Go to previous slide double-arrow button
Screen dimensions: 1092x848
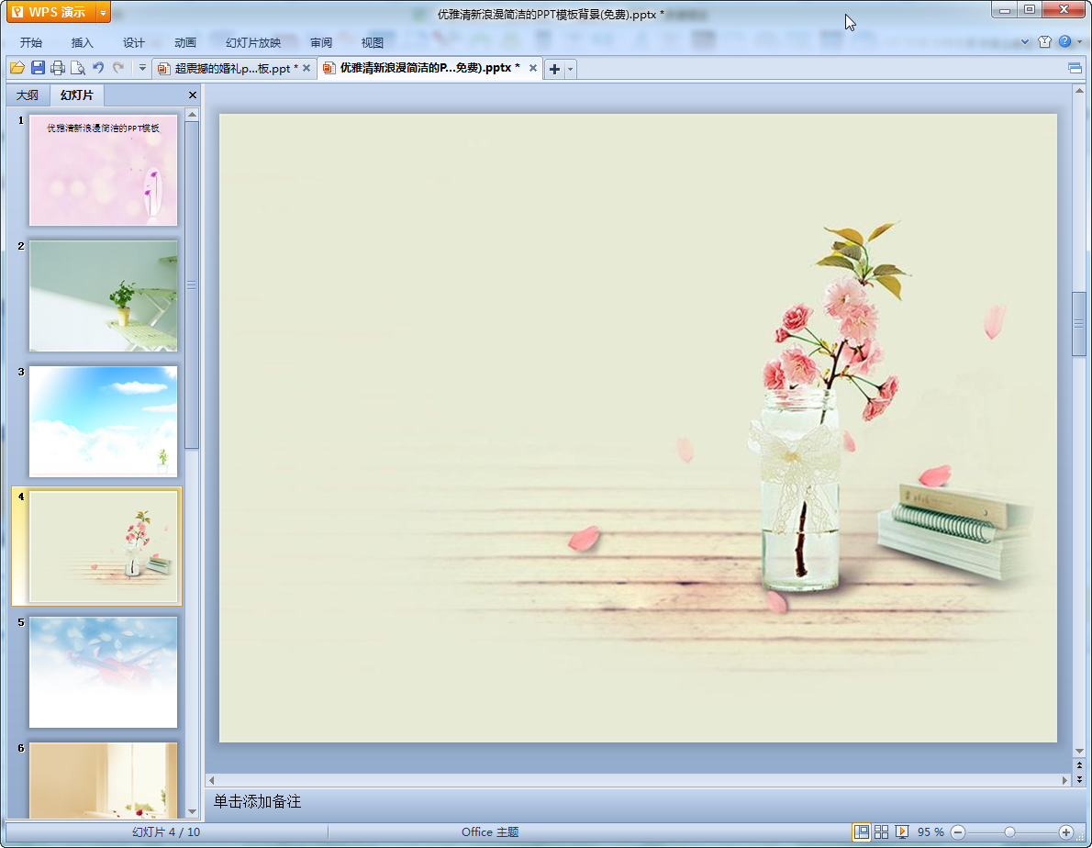tap(1079, 765)
